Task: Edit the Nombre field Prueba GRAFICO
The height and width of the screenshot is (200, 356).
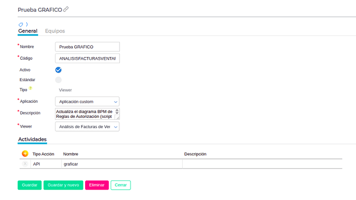Action: click(87, 47)
